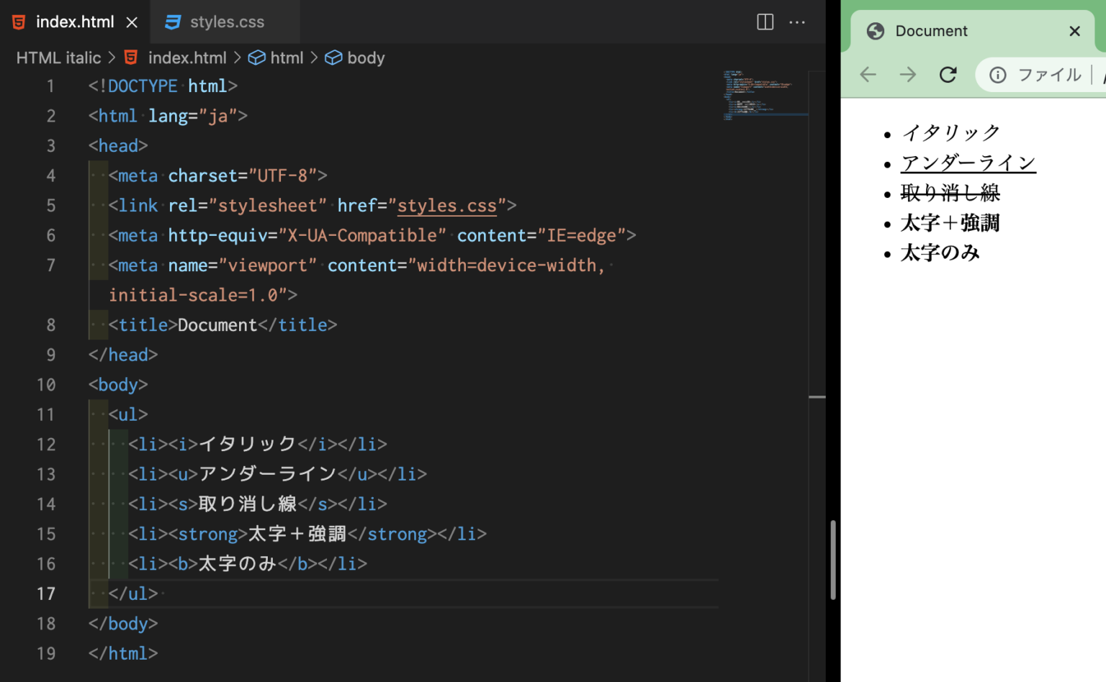Screen dimensions: 1106x682
Task: Click the site information icon in the address bar
Action: [x=998, y=75]
